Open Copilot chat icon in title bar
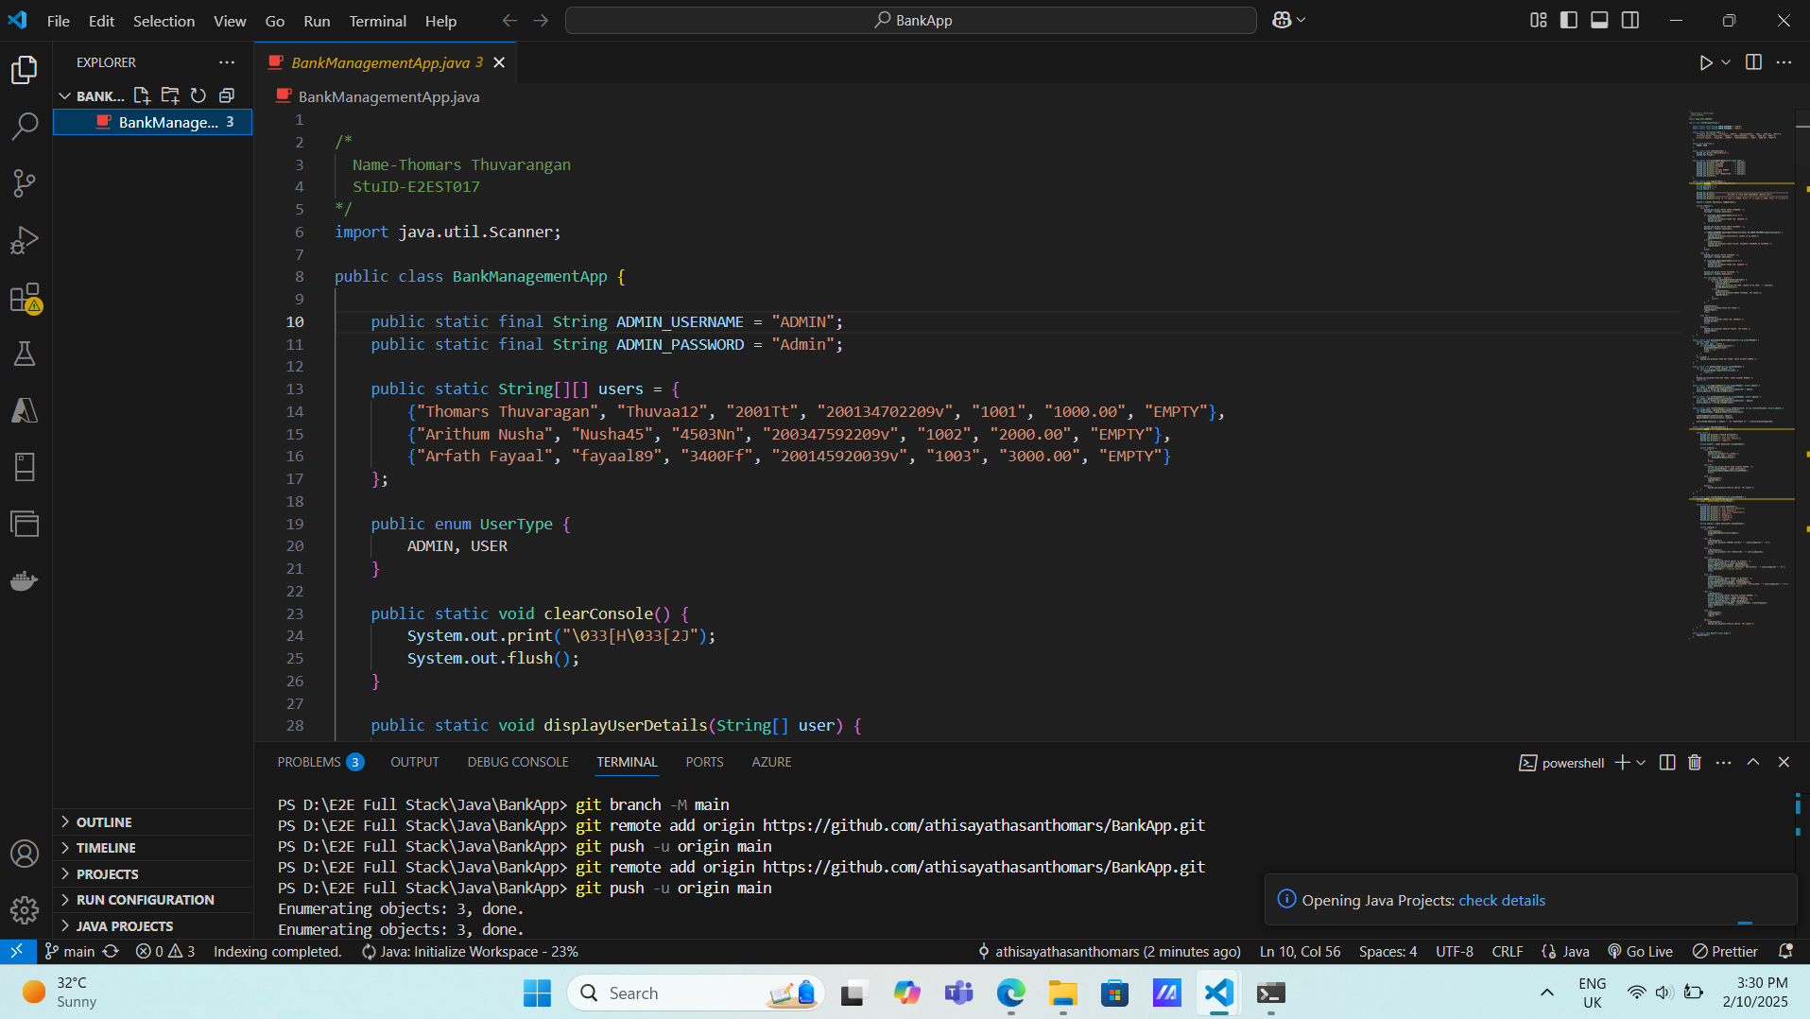The width and height of the screenshot is (1810, 1019). [x=1282, y=20]
